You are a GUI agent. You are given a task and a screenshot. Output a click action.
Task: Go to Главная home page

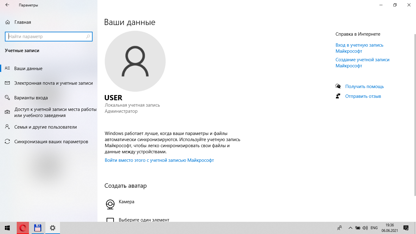pos(22,22)
